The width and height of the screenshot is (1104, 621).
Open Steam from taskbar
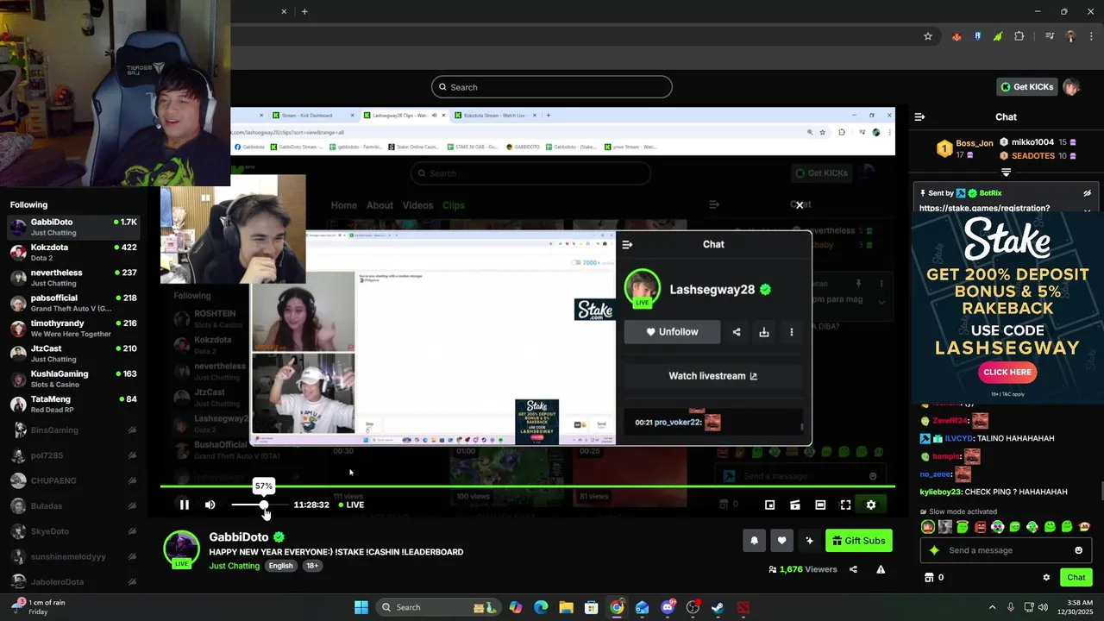coord(718,607)
